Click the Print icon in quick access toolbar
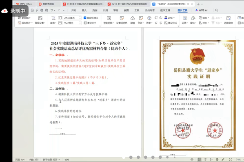The width and height of the screenshot is (244, 162). tap(42, 10)
